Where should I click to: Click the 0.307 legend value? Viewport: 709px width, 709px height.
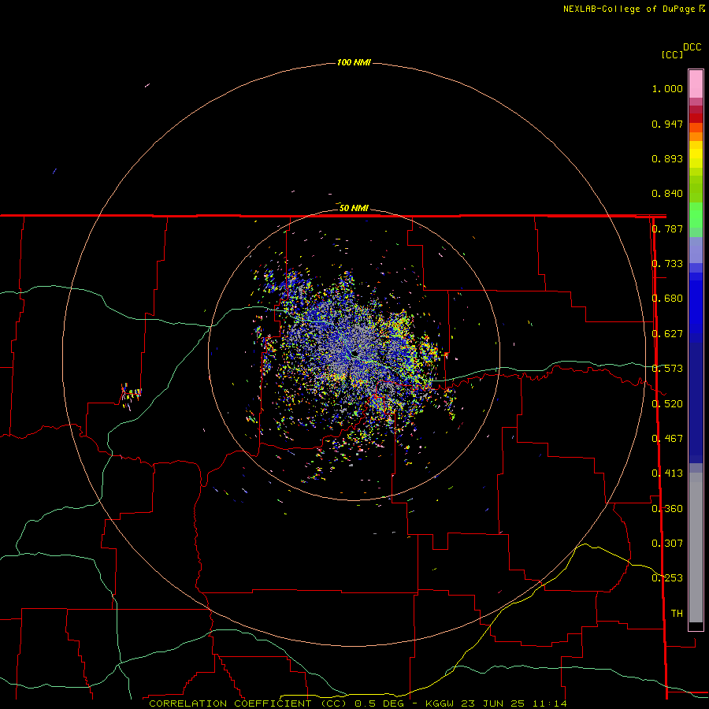[667, 544]
